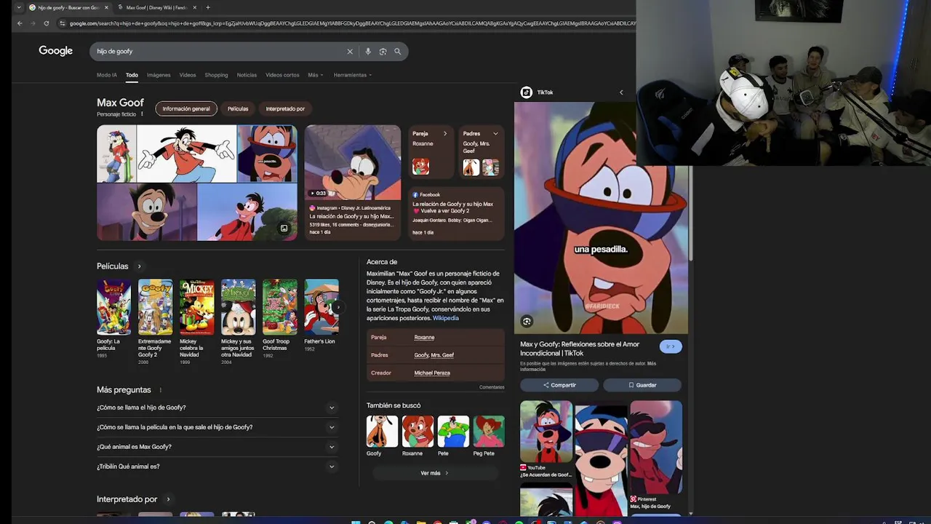Open a new browser tab with plus
This screenshot has width=931, height=524.
coord(208,7)
